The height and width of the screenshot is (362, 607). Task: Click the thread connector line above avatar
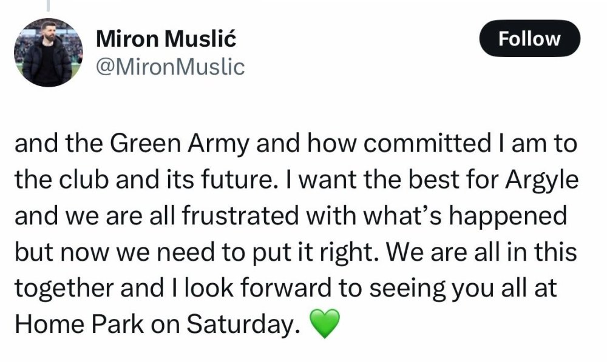(x=47, y=5)
